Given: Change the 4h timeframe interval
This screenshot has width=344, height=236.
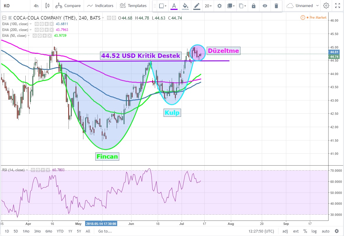Looking at the screenshot, I should pos(36,6).
